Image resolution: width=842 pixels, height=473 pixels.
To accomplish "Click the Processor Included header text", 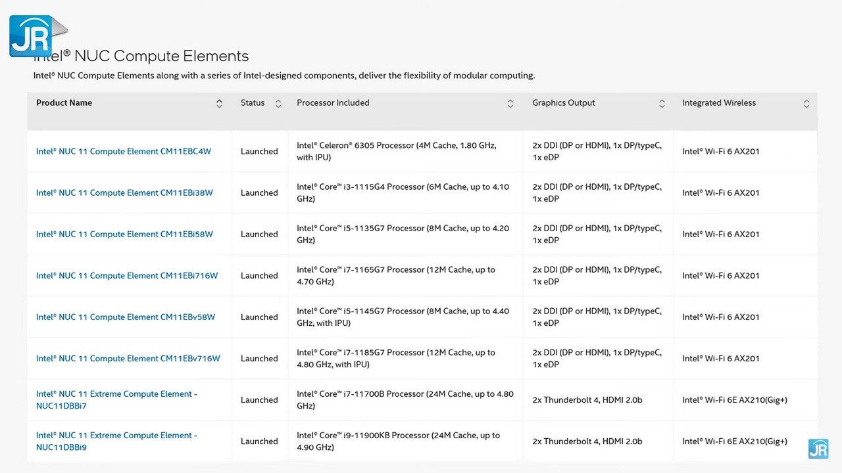I will pos(333,103).
